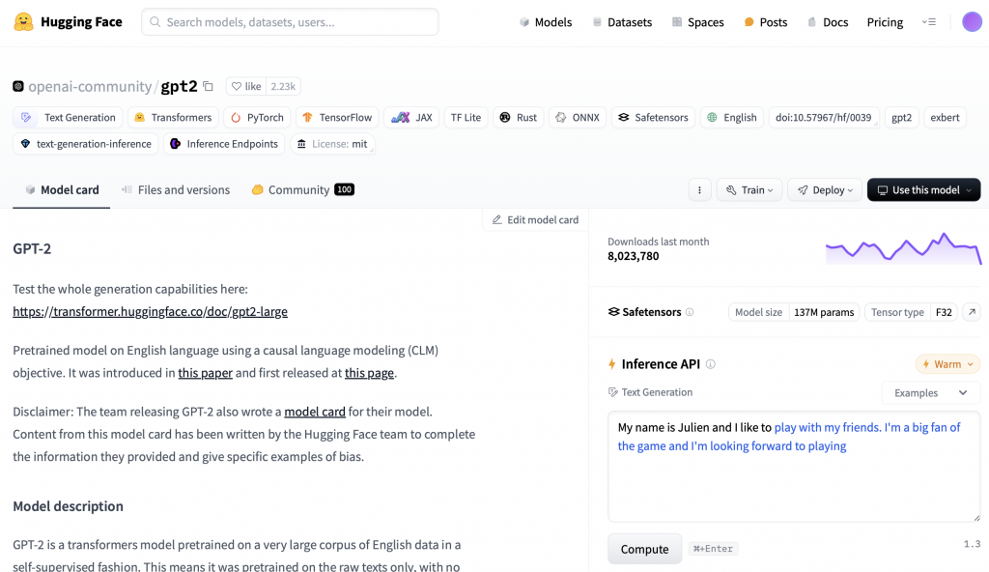This screenshot has width=989, height=572.
Task: Select the Rust tag
Action: coord(518,118)
